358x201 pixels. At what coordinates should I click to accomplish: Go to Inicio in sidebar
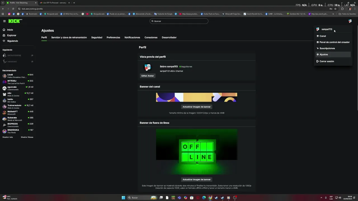pos(8,30)
